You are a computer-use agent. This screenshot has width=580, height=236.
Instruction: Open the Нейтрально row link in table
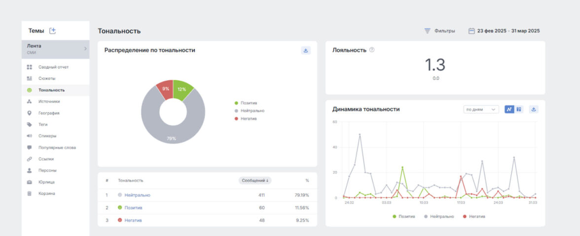(137, 195)
